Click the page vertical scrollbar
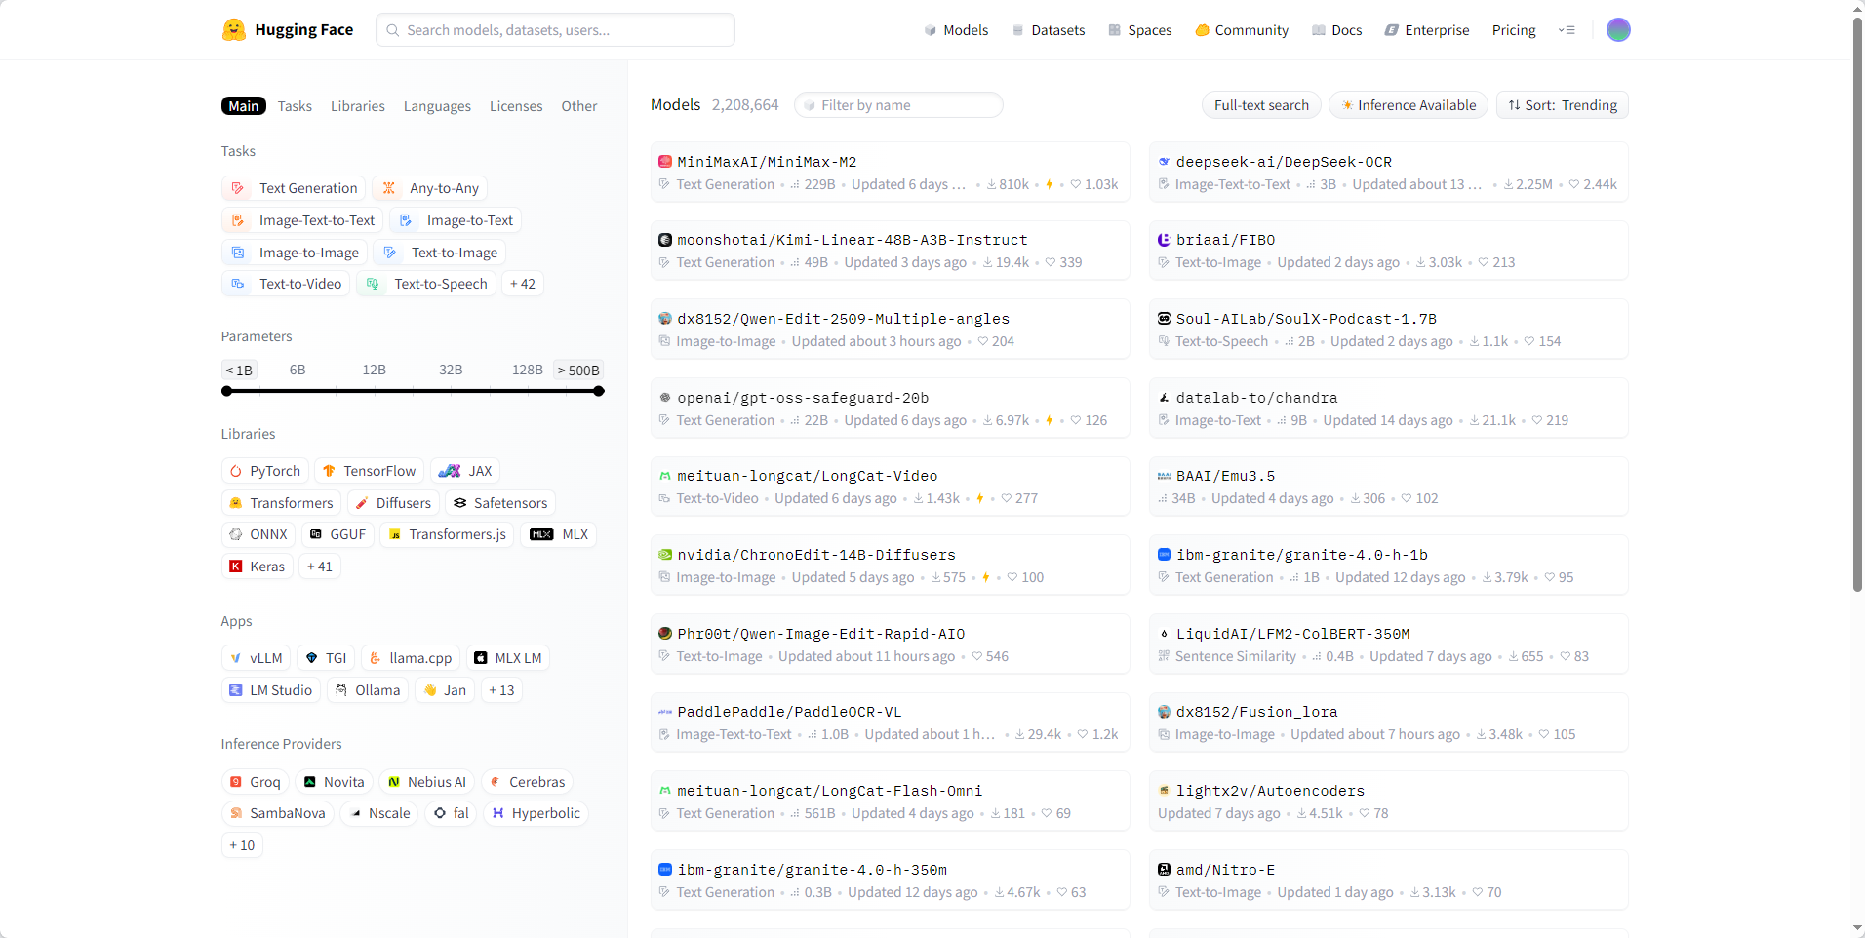Screen dimensions: 1865x938 pos(1858,304)
